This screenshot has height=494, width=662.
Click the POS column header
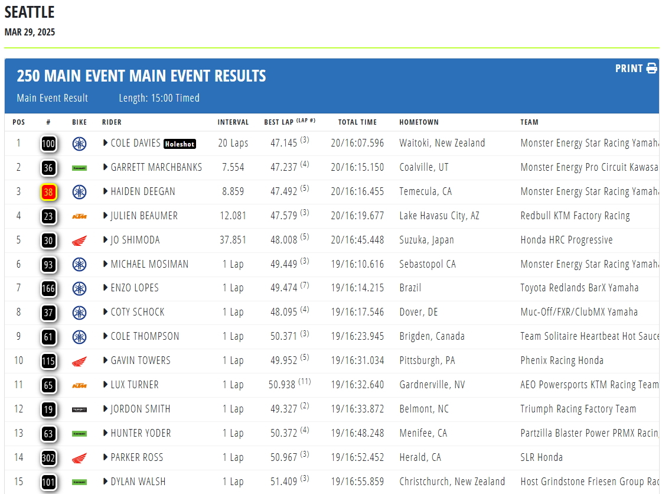coord(18,122)
